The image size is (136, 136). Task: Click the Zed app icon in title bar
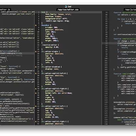(66, 6)
